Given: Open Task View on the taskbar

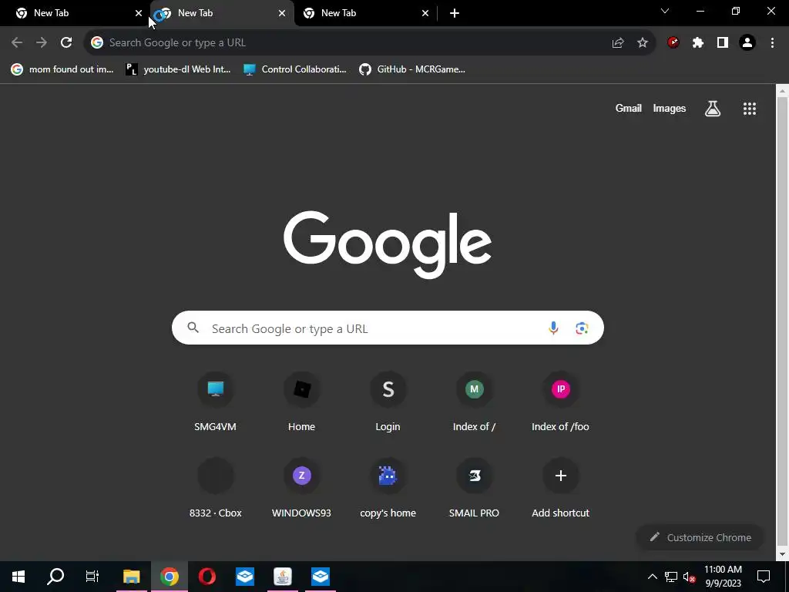Looking at the screenshot, I should pyautogui.click(x=92, y=577).
